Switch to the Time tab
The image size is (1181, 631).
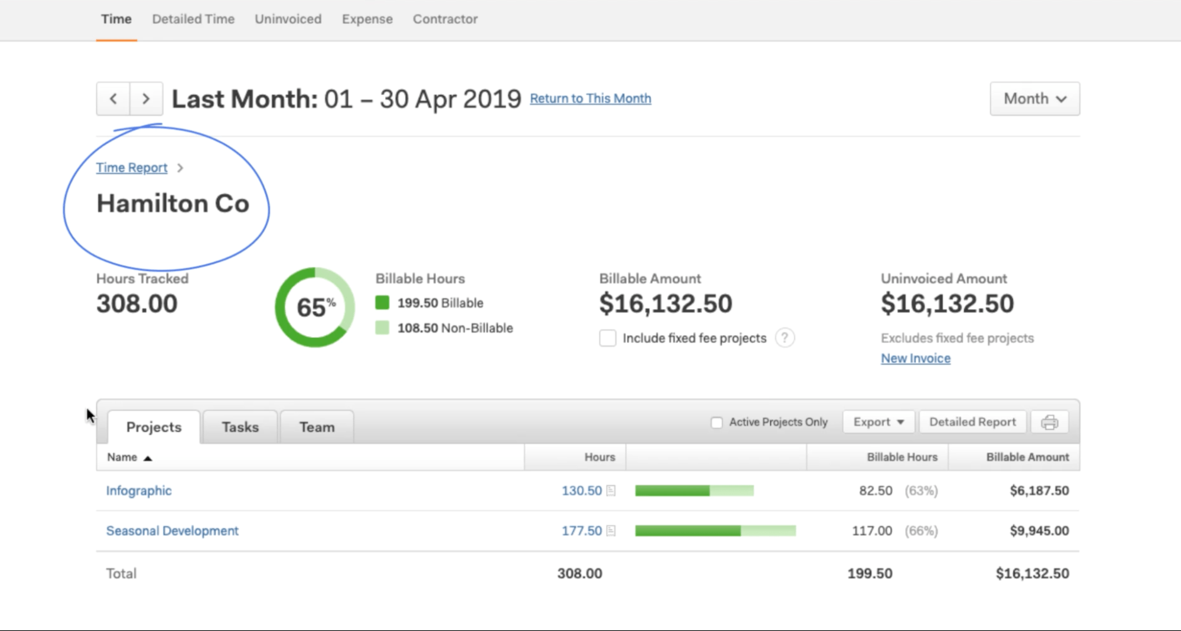pos(116,19)
